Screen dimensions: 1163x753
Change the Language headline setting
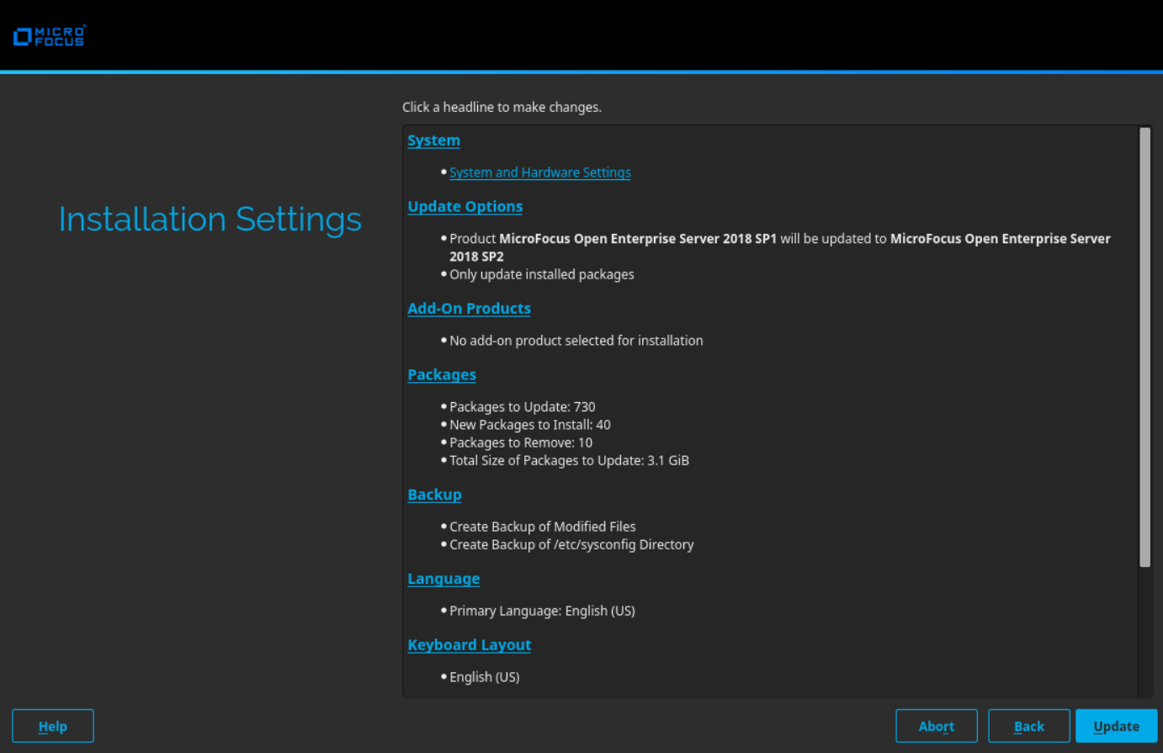443,579
